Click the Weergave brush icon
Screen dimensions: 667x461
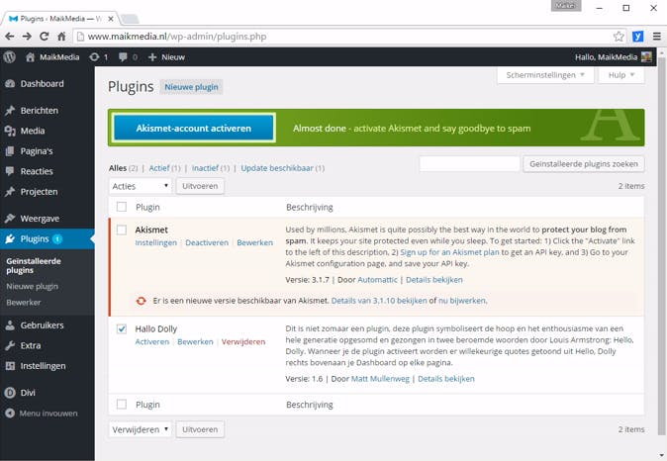click(10, 219)
